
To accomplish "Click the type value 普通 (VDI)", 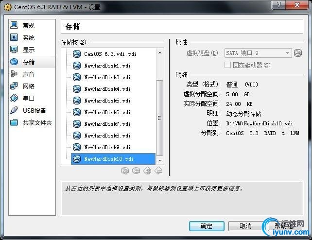I will pyautogui.click(x=242, y=85).
